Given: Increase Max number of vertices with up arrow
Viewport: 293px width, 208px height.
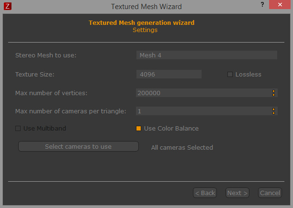Looking at the screenshot, I should tap(273, 91).
